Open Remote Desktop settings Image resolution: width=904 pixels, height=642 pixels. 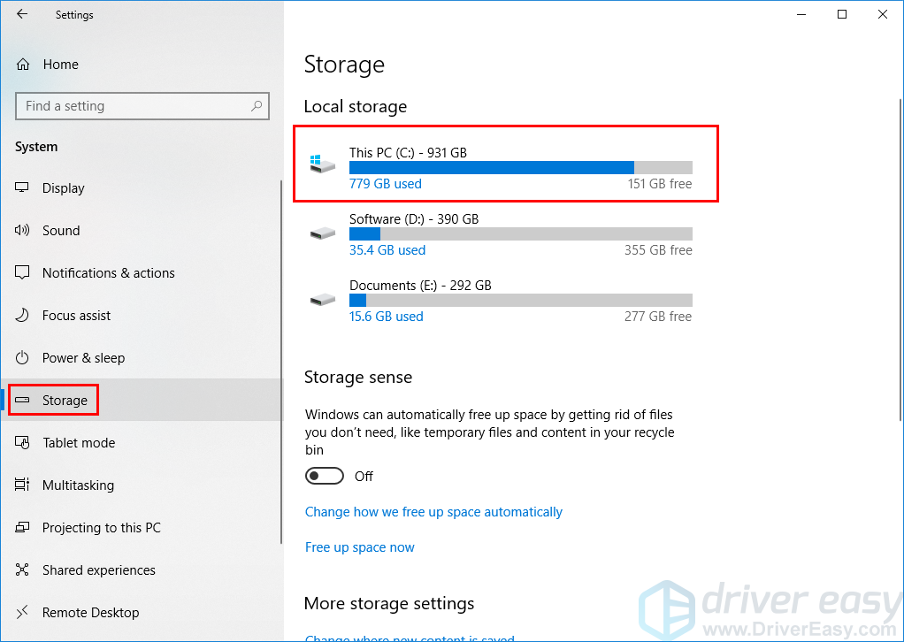90,612
